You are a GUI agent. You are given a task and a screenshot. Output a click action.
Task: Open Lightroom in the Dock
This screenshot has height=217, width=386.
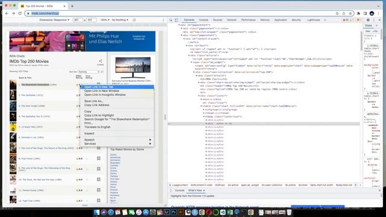click(x=166, y=212)
